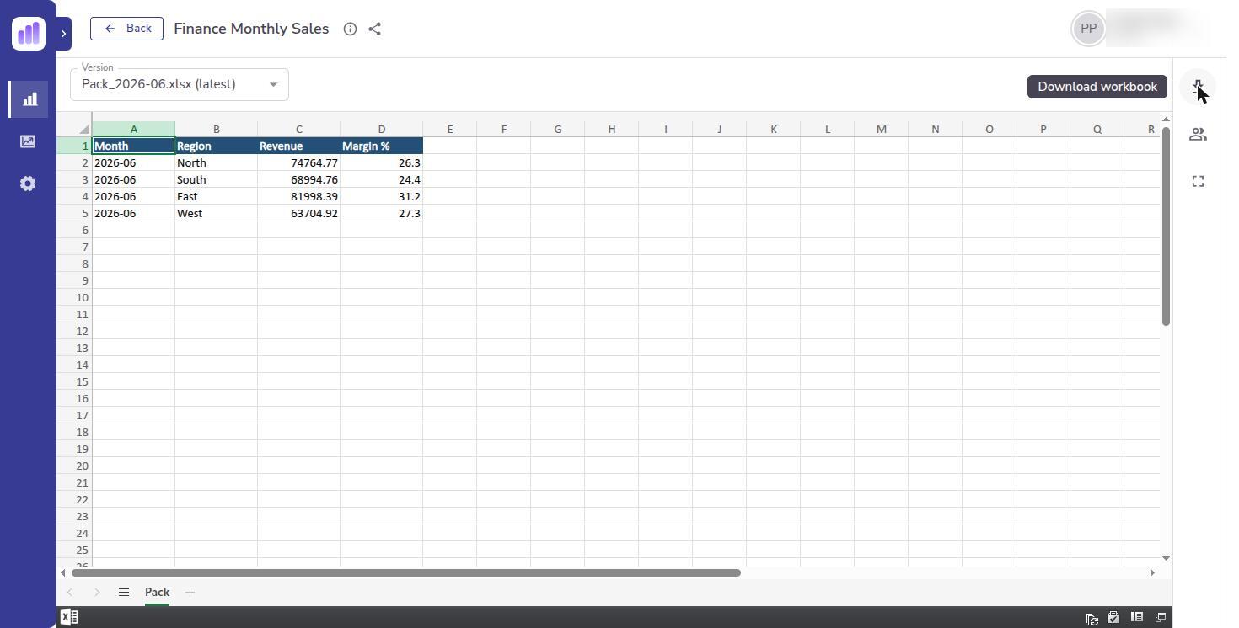The width and height of the screenshot is (1239, 628).
Task: Select the 81998.39 revenue cell
Action: point(298,196)
